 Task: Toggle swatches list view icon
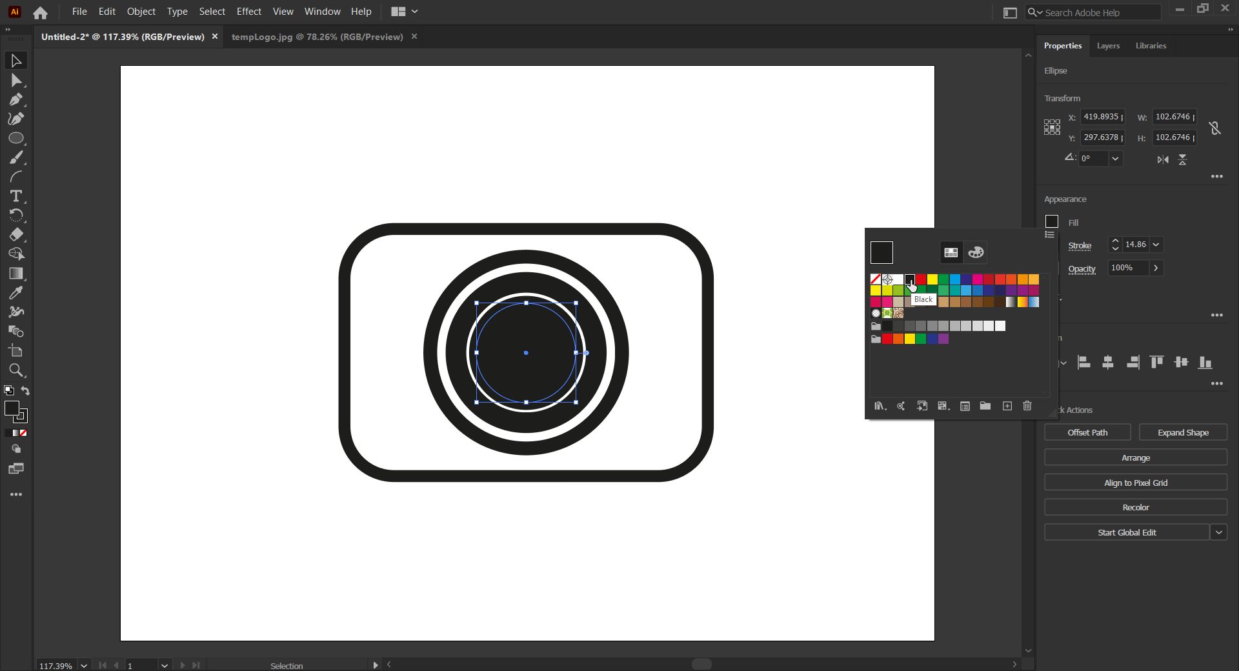pyautogui.click(x=1050, y=235)
